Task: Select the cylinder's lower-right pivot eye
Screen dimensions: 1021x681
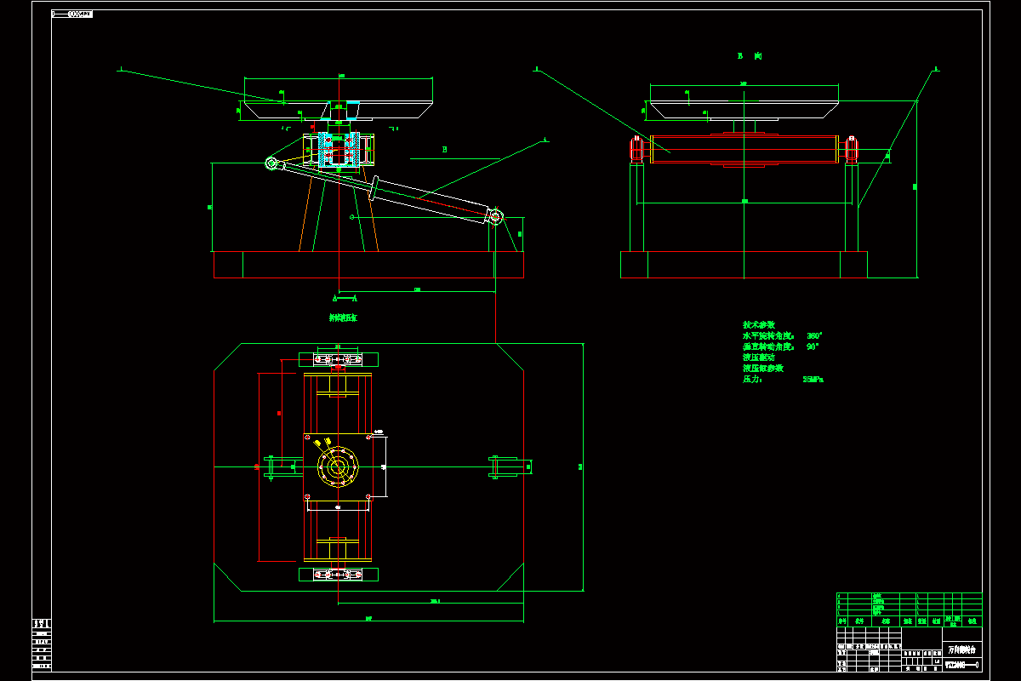Action: pyautogui.click(x=495, y=217)
